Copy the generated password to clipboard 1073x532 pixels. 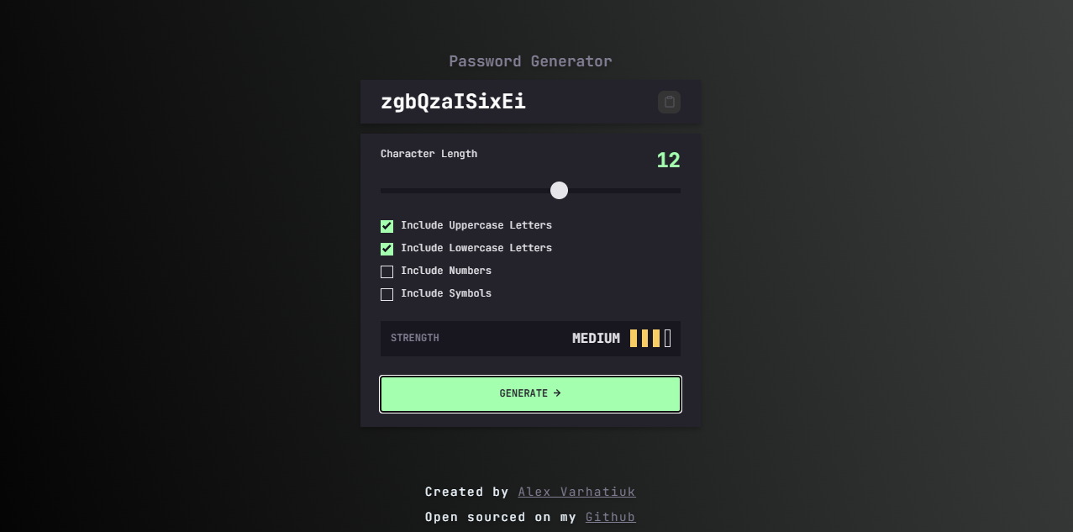(669, 102)
